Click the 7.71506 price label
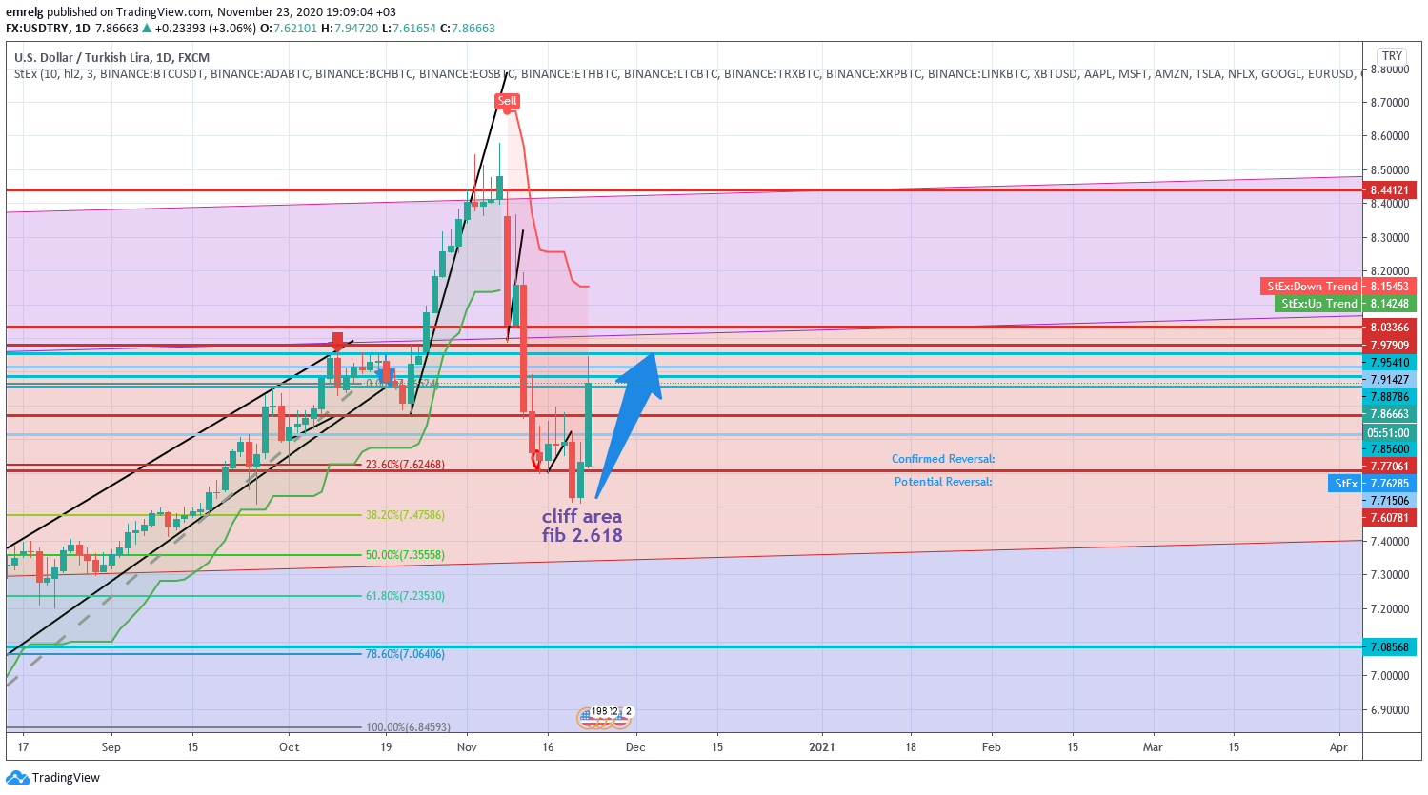1428x795 pixels. coord(1390,501)
